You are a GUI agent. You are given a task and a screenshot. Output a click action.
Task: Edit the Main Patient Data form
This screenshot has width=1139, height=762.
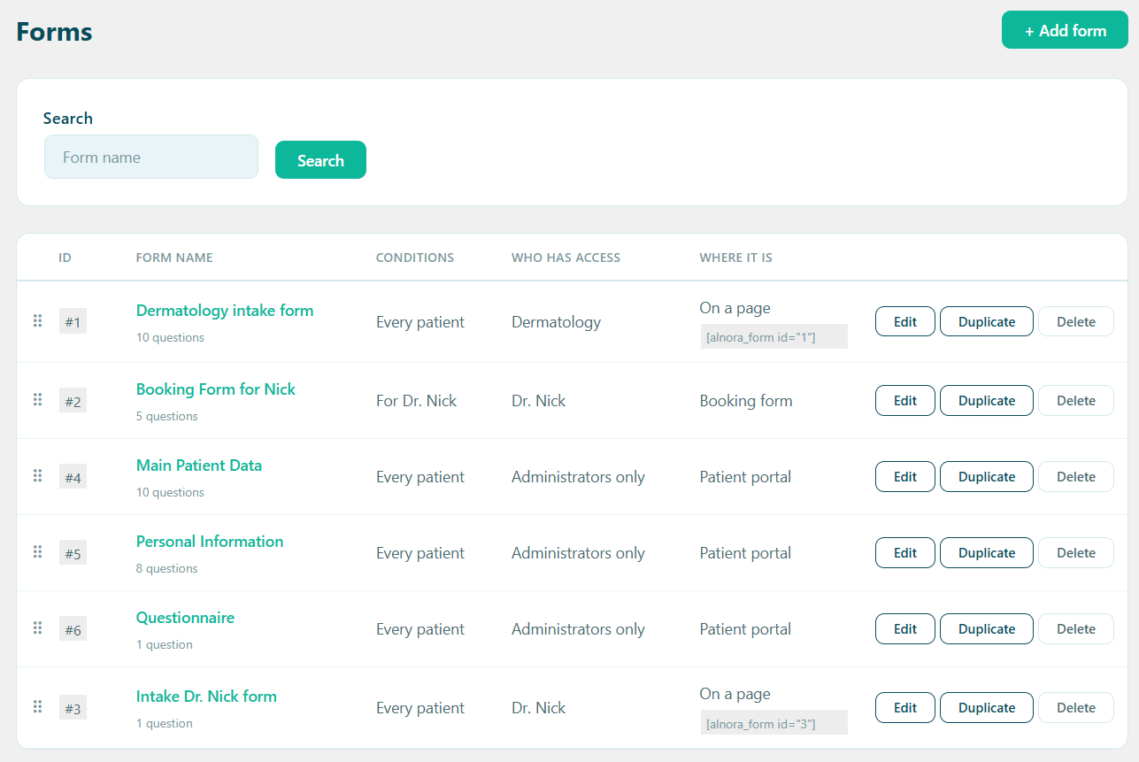pos(905,476)
